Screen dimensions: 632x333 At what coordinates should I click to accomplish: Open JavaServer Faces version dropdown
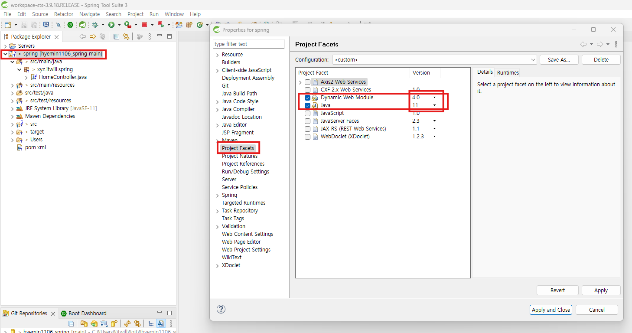click(434, 121)
